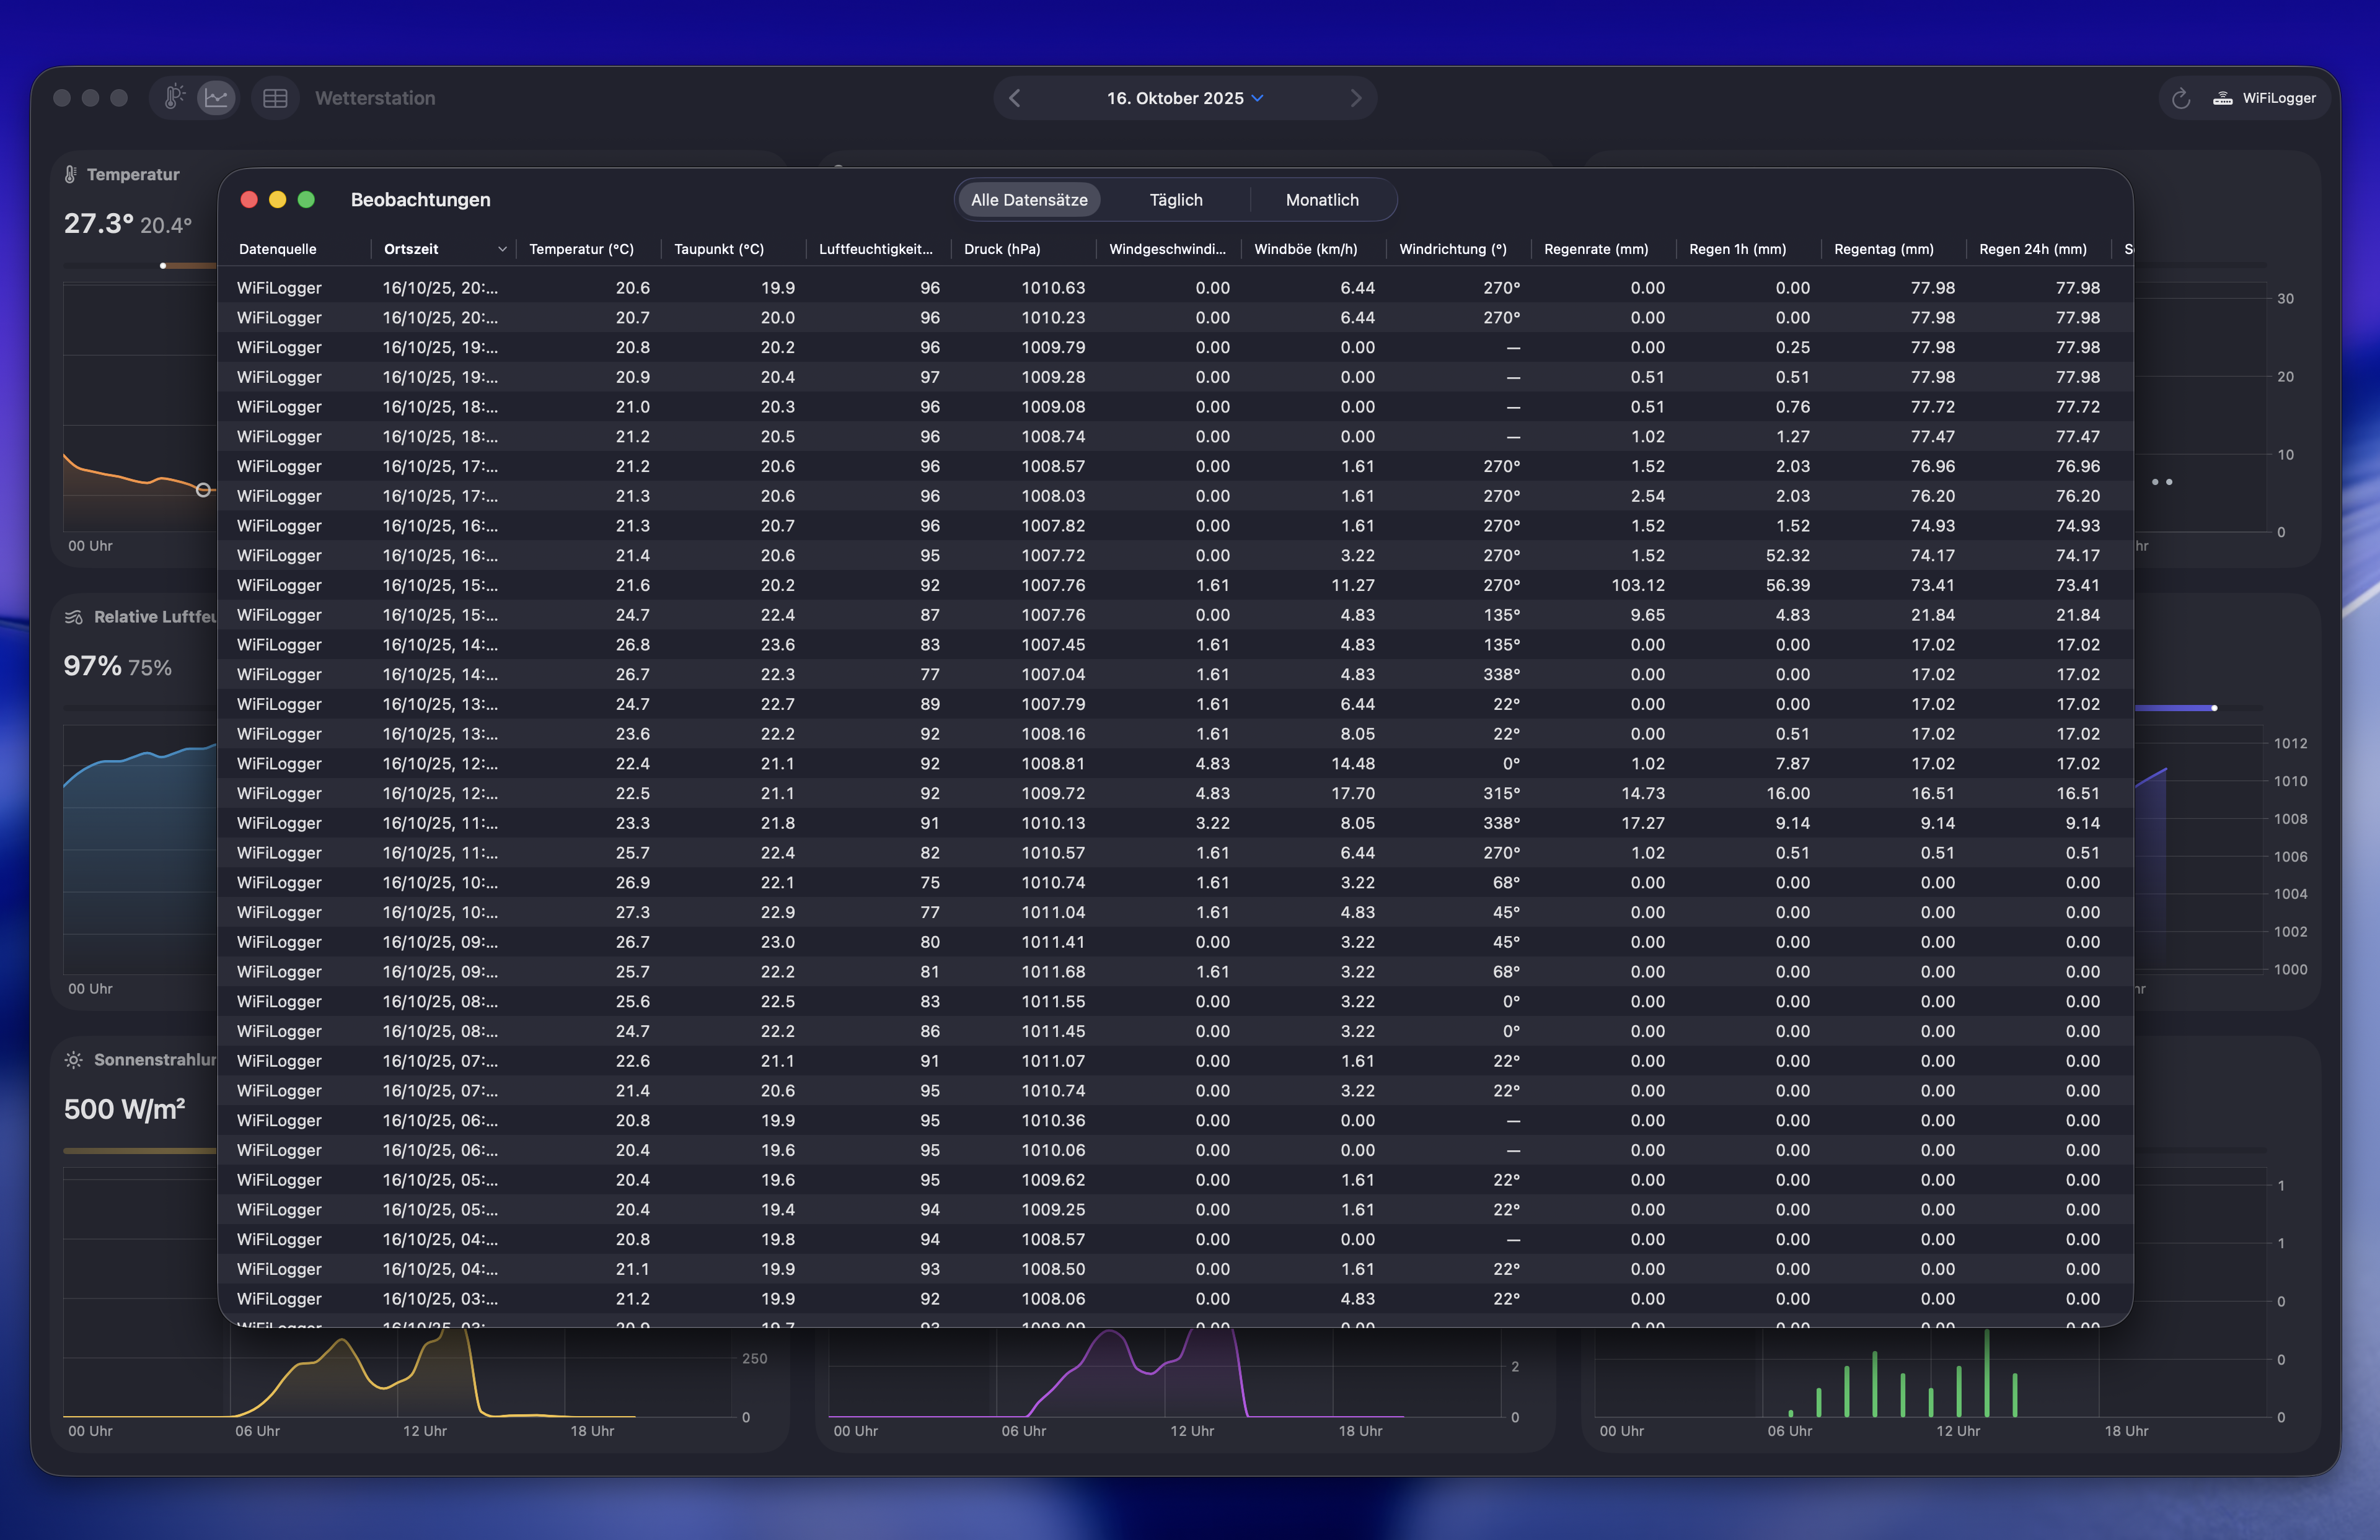This screenshot has width=2380, height=1540.
Task: Click the Sonnenstrahlung sun icon
Action: [x=74, y=1059]
